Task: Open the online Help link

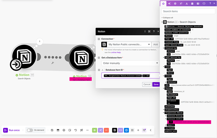Action: [x=116, y=52]
